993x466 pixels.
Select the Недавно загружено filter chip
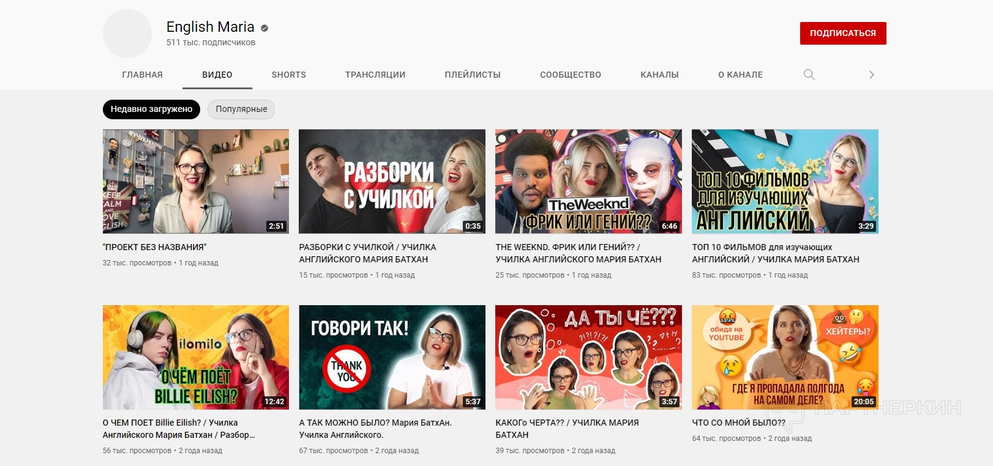pos(151,109)
